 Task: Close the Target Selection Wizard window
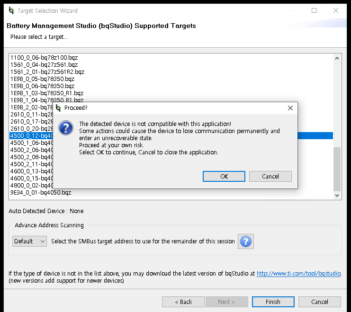[335, 10]
